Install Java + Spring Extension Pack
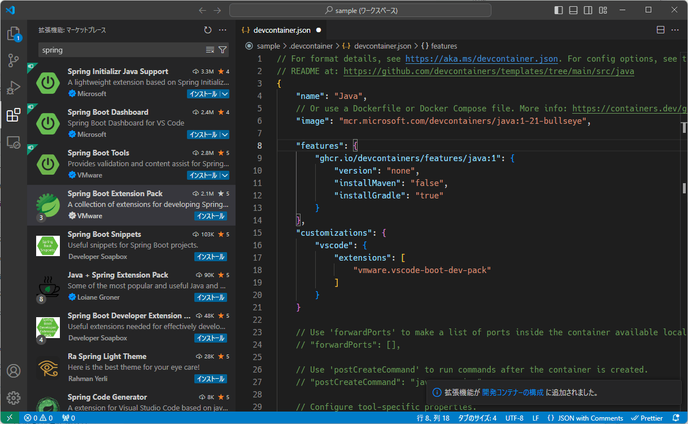688x424 pixels. [211, 297]
